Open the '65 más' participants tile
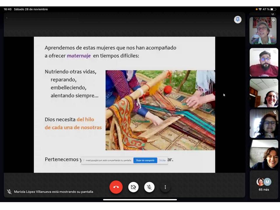 tap(264, 184)
